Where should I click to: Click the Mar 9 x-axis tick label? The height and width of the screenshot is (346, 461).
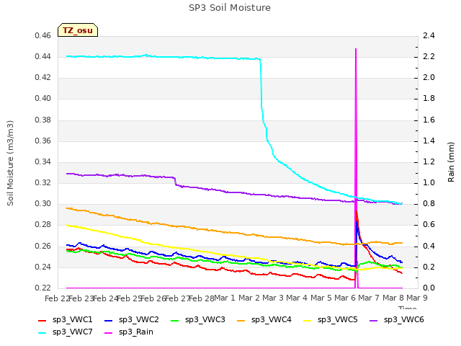(x=417, y=298)
